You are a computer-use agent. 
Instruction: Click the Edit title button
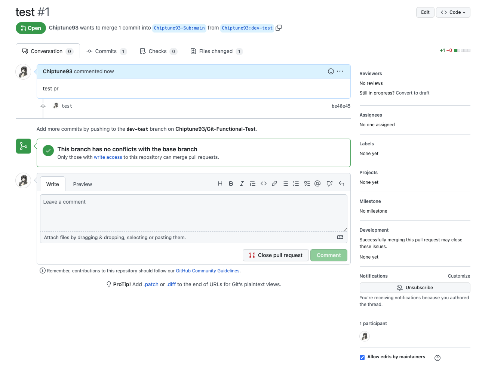pyautogui.click(x=425, y=12)
